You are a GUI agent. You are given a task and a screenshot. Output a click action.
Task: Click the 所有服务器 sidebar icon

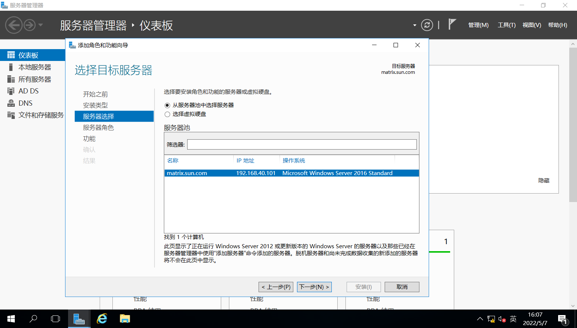click(11, 79)
